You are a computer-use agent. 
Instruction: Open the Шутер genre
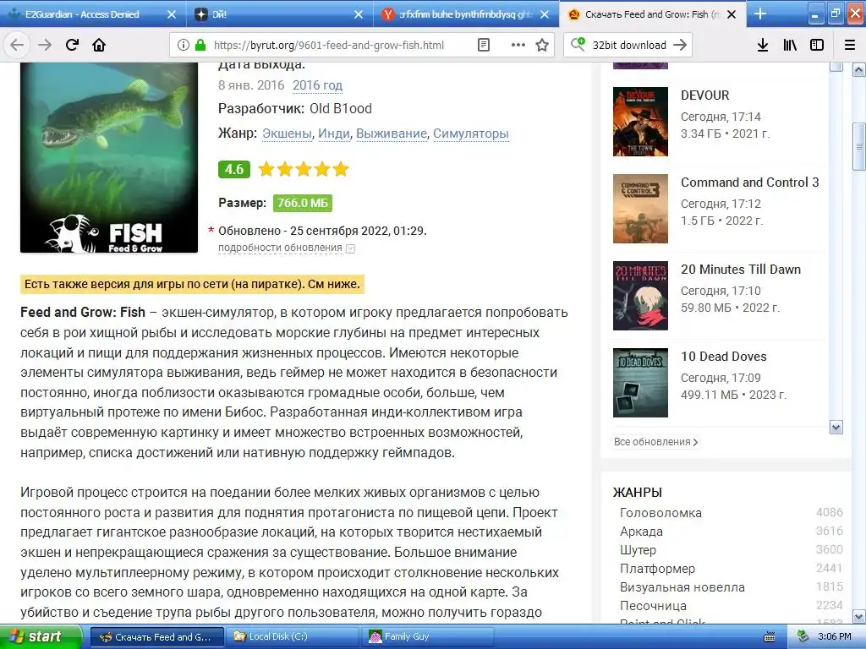point(638,550)
